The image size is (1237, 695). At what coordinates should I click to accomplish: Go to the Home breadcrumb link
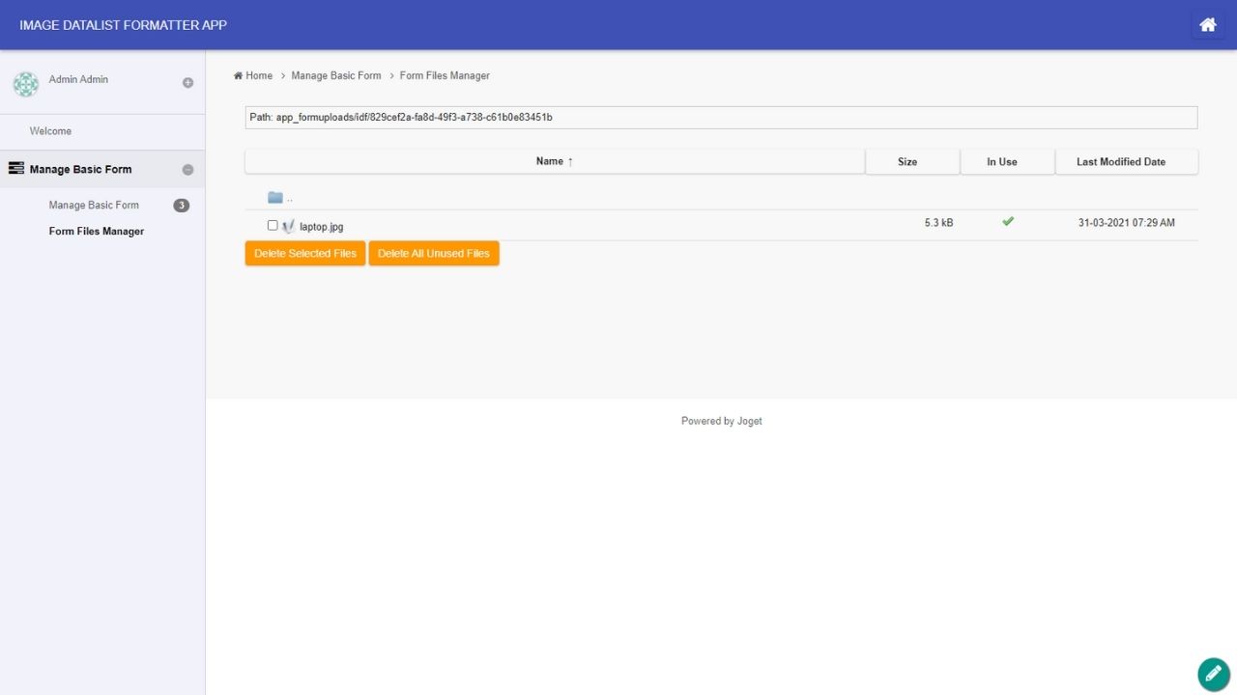[x=253, y=75]
